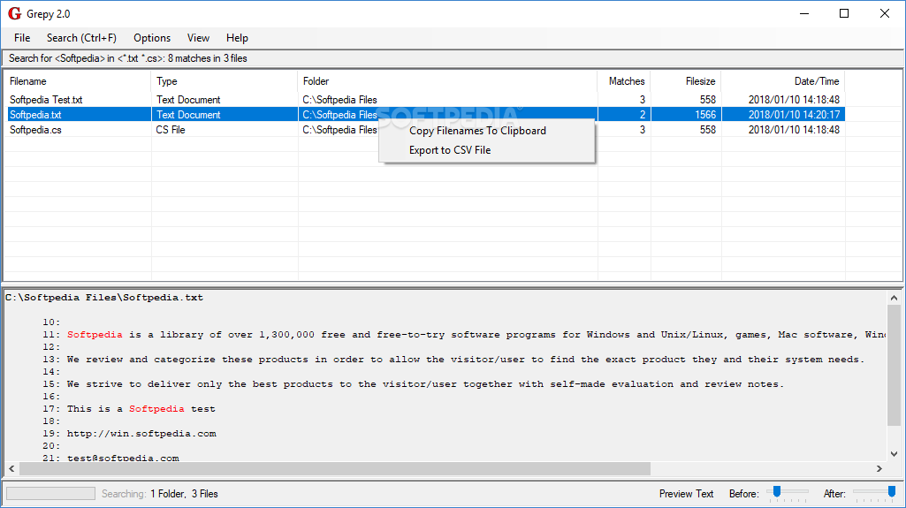Image resolution: width=906 pixels, height=508 pixels.
Task: Click the 2018/01/10 14:20:17 date cell
Action: 794,115
